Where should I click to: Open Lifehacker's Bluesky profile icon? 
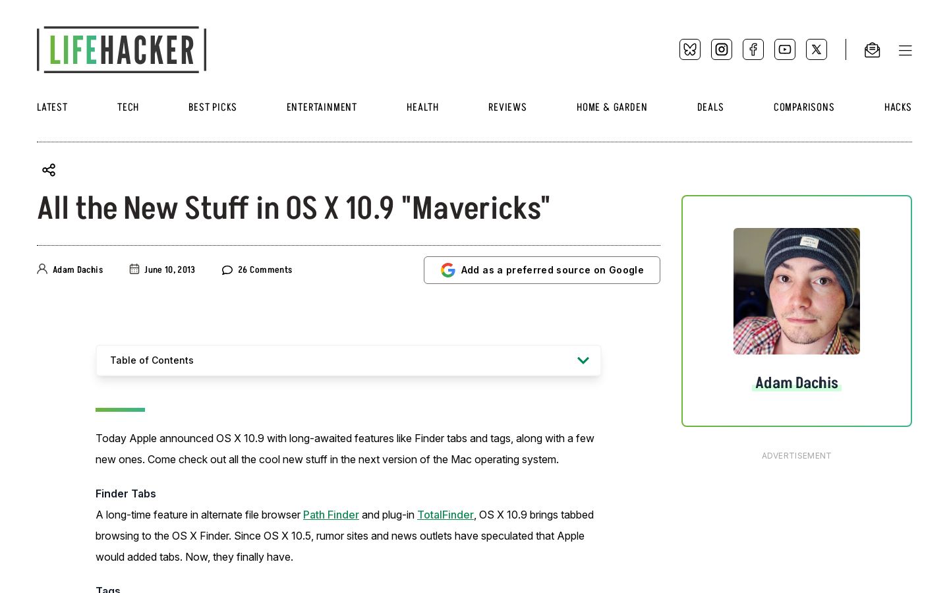[690, 49]
